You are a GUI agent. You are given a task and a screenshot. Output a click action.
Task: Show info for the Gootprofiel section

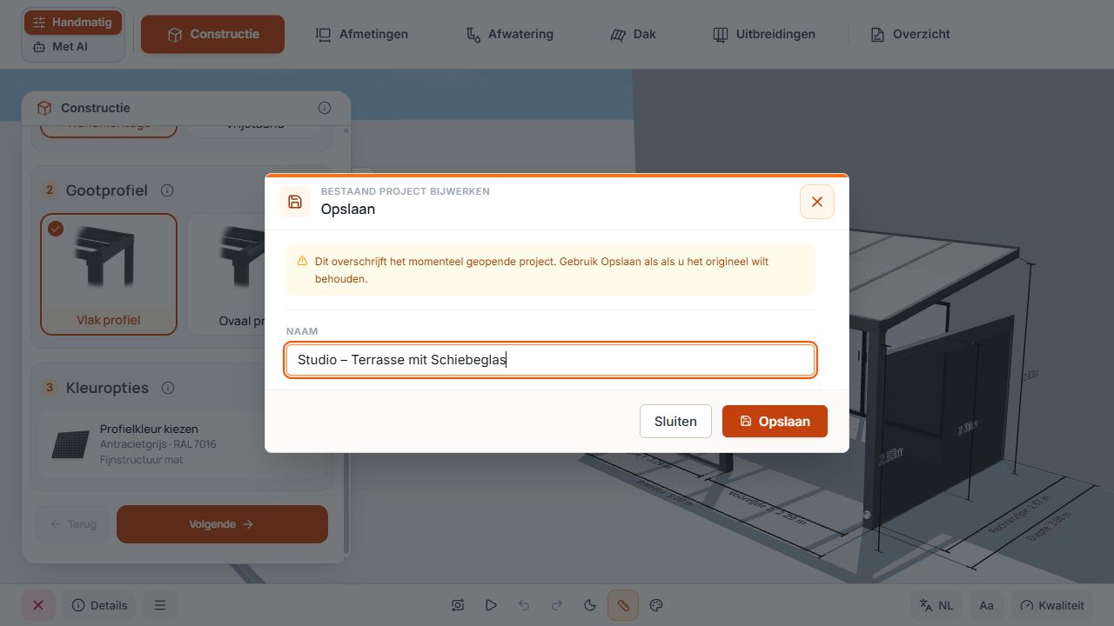[x=167, y=190]
